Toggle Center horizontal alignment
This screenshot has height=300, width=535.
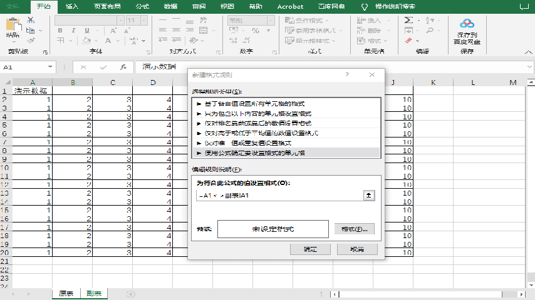point(176,30)
